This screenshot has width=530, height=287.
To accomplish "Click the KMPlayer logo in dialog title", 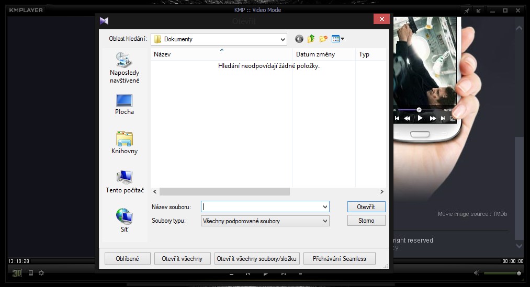I will pyautogui.click(x=104, y=21).
